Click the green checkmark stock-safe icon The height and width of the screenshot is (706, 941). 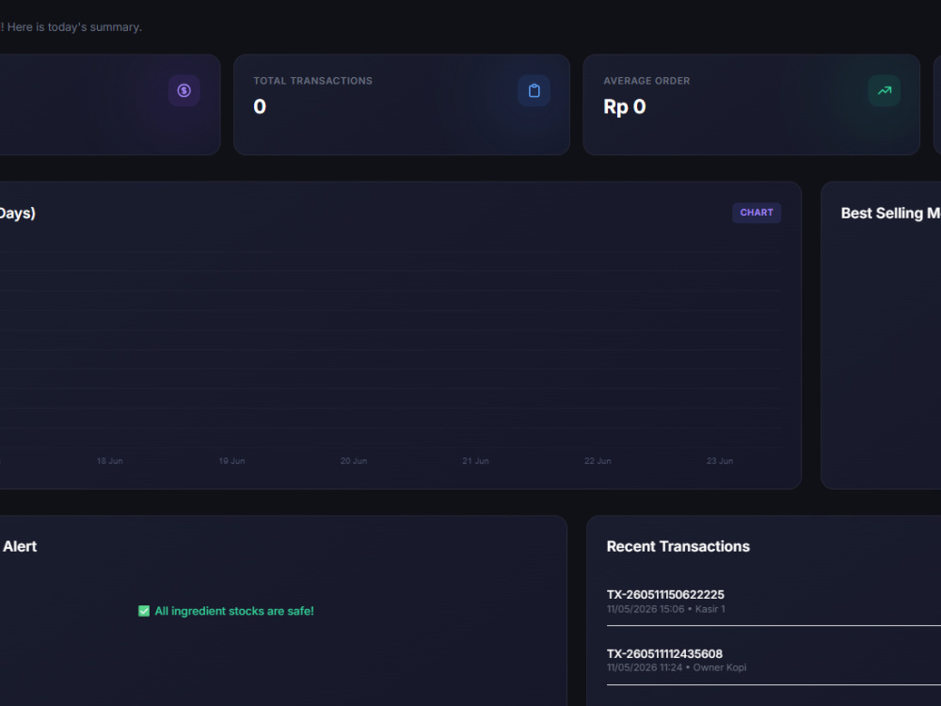[x=144, y=611]
